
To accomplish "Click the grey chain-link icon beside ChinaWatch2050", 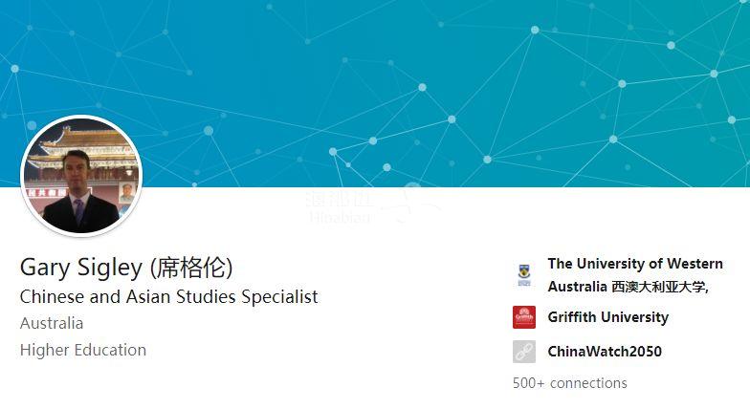I will (524, 352).
